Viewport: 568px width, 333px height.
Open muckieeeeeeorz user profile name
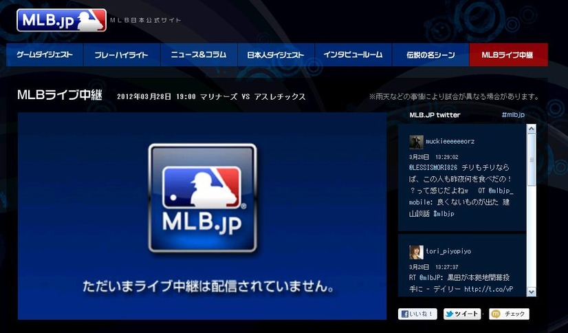[x=450, y=141]
